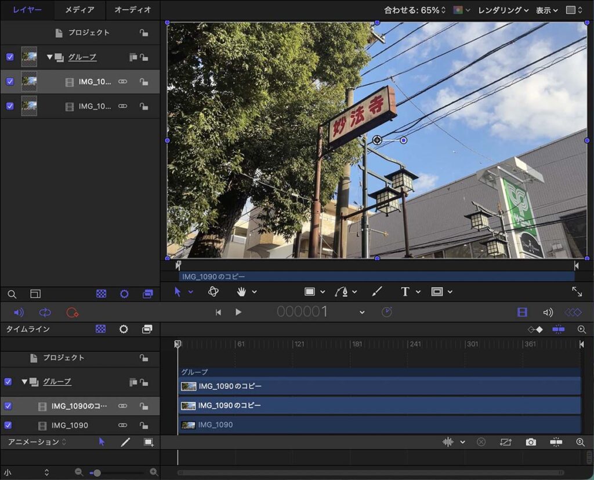Viewport: 594px width, 480px height.
Task: Expand the viewer to full screen
Action: coord(577,292)
